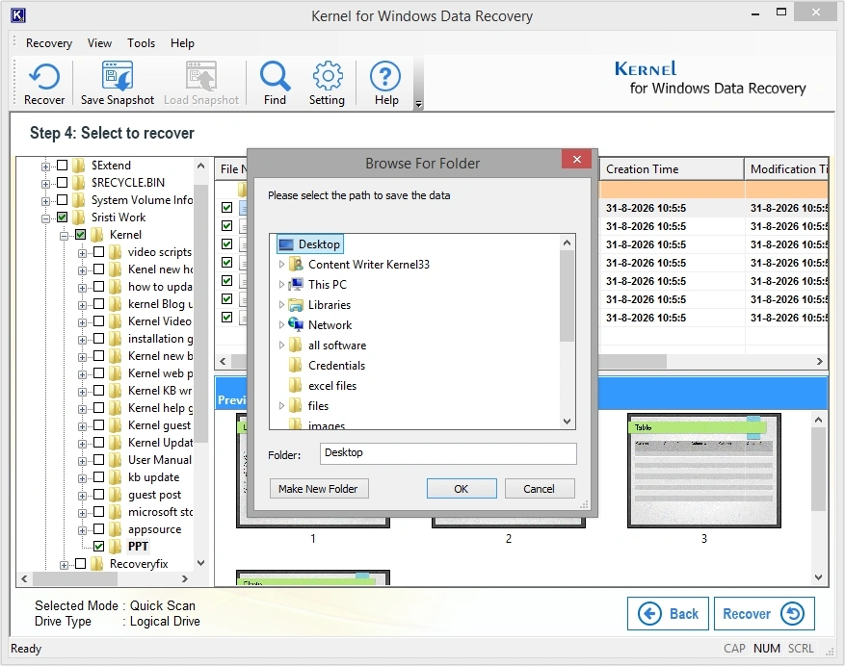Click Make New Folder button
This screenshot has width=845, height=666.
tap(319, 489)
